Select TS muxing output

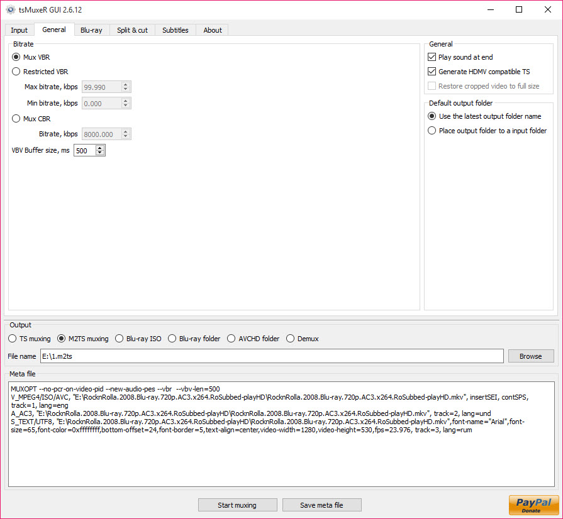point(30,339)
